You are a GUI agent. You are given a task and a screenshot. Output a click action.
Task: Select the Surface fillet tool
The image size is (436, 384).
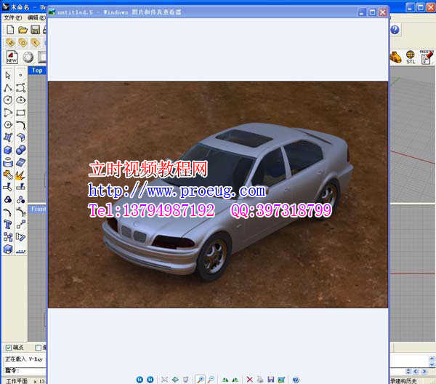(20, 137)
